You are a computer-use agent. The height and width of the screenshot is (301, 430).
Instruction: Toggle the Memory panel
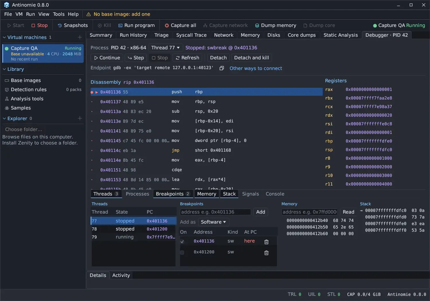[x=206, y=194]
